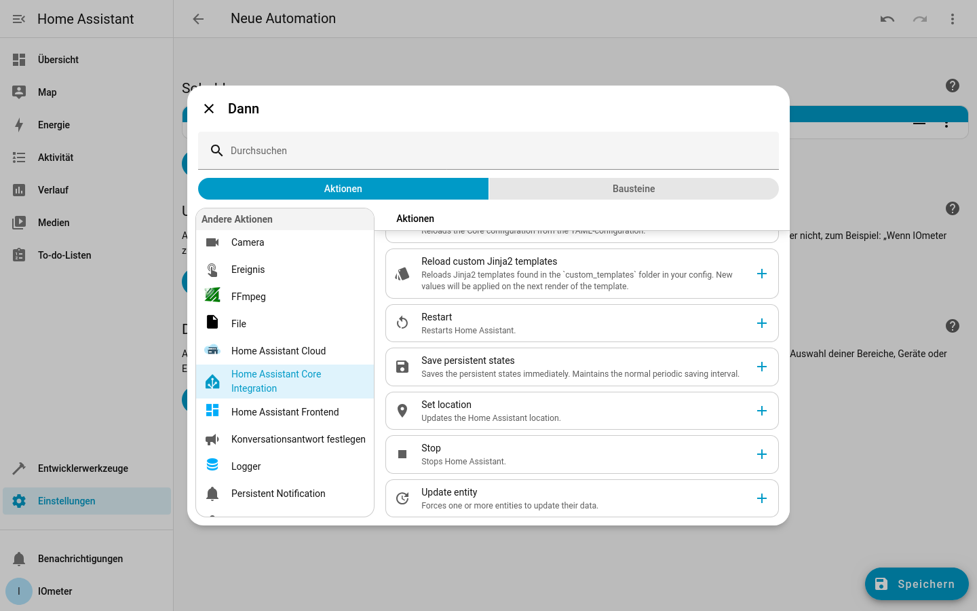Image resolution: width=977 pixels, height=611 pixels.
Task: Click the Stop square icon
Action: [402, 454]
